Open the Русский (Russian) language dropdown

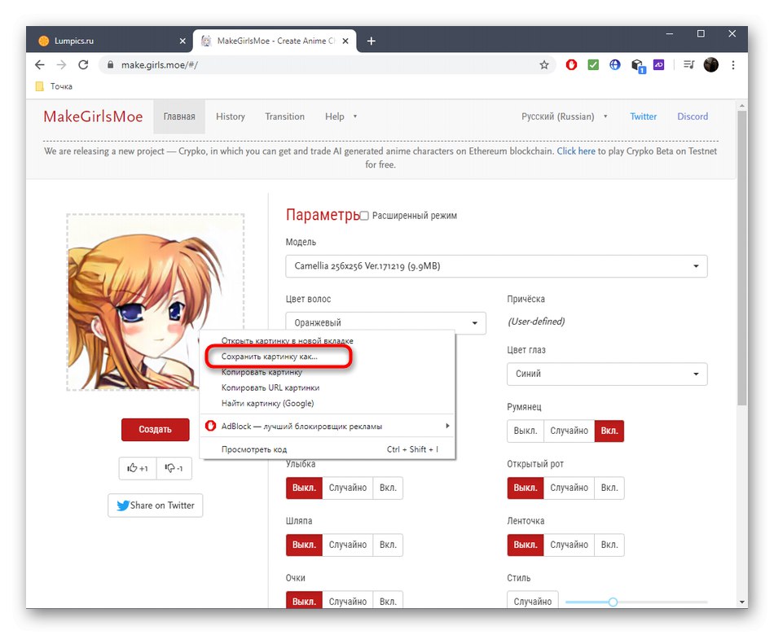click(x=564, y=116)
